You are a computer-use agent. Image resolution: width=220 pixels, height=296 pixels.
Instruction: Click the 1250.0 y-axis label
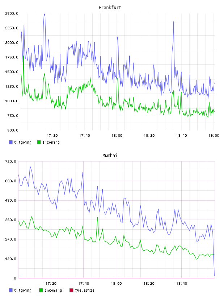pos(12,86)
